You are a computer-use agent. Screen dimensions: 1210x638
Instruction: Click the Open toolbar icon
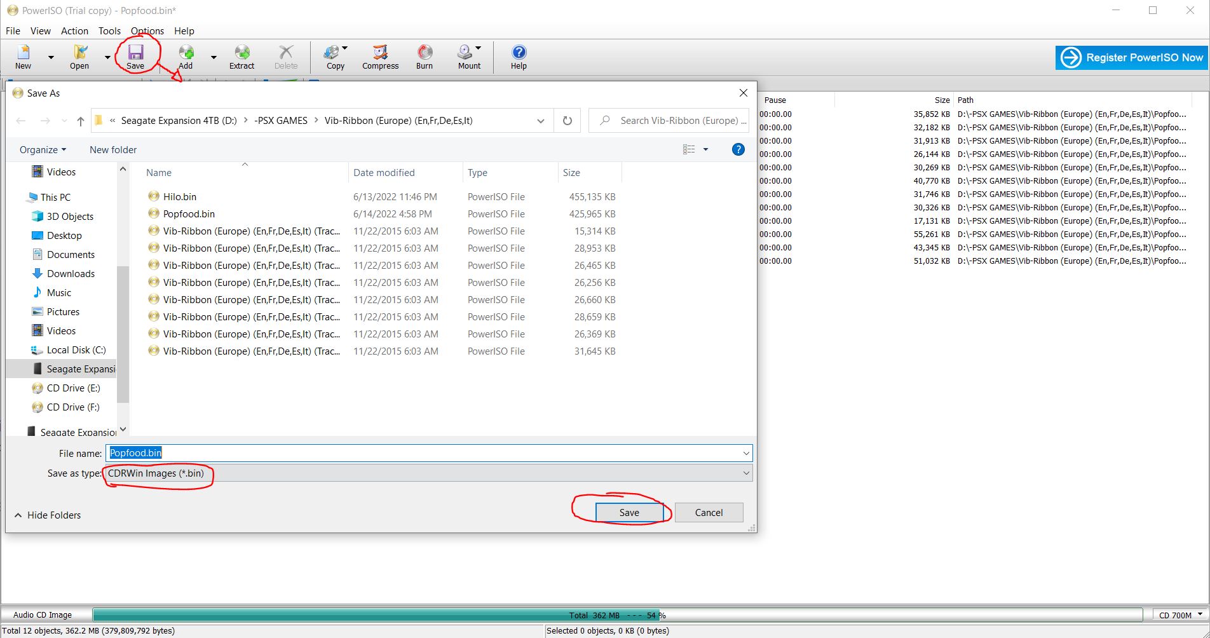(79, 57)
